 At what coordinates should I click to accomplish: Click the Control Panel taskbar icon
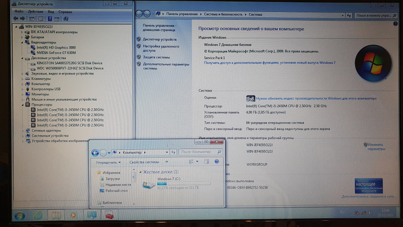[x=91, y=215]
